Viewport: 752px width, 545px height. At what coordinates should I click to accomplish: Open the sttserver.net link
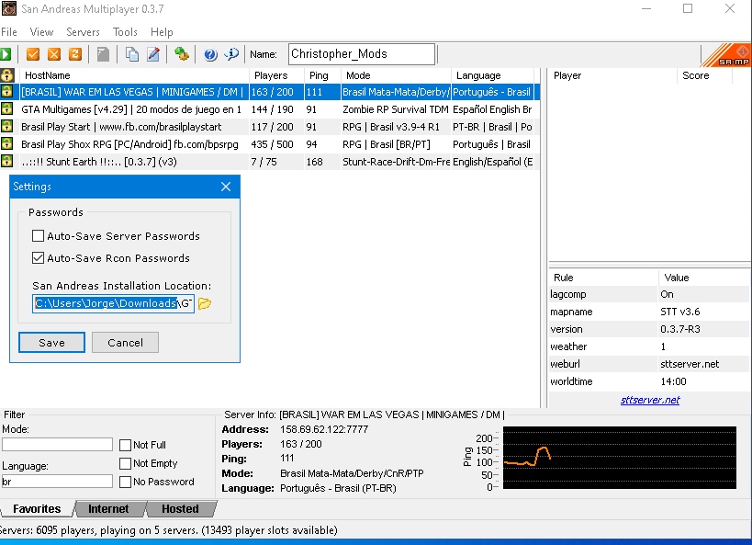650,400
